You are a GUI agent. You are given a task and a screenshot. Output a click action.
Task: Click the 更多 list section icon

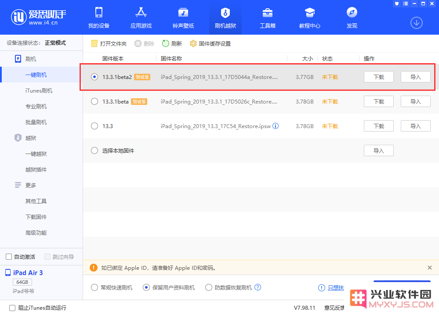coord(18,185)
